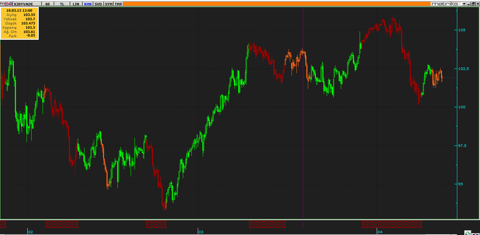Click the red hatched bar right of the 02 marker
Image resolution: width=480 pixels, height=235 pixels.
pos(62,224)
